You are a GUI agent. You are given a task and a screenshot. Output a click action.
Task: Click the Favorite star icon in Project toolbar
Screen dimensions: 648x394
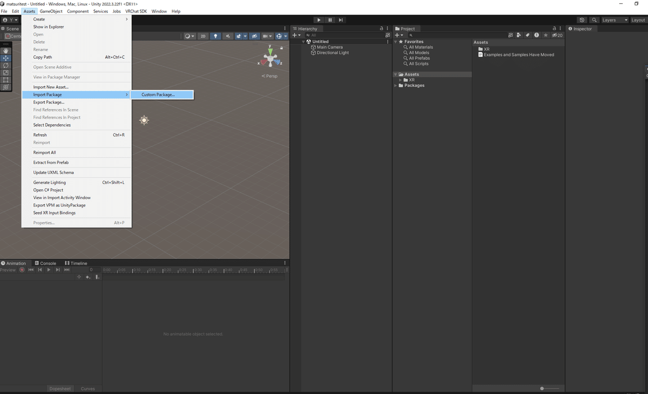546,35
